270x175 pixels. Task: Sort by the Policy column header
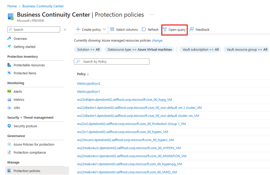[x=81, y=74]
